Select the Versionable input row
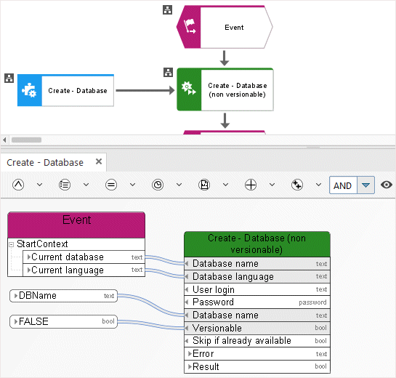Image resolution: width=396 pixels, height=378 pixels. click(257, 328)
